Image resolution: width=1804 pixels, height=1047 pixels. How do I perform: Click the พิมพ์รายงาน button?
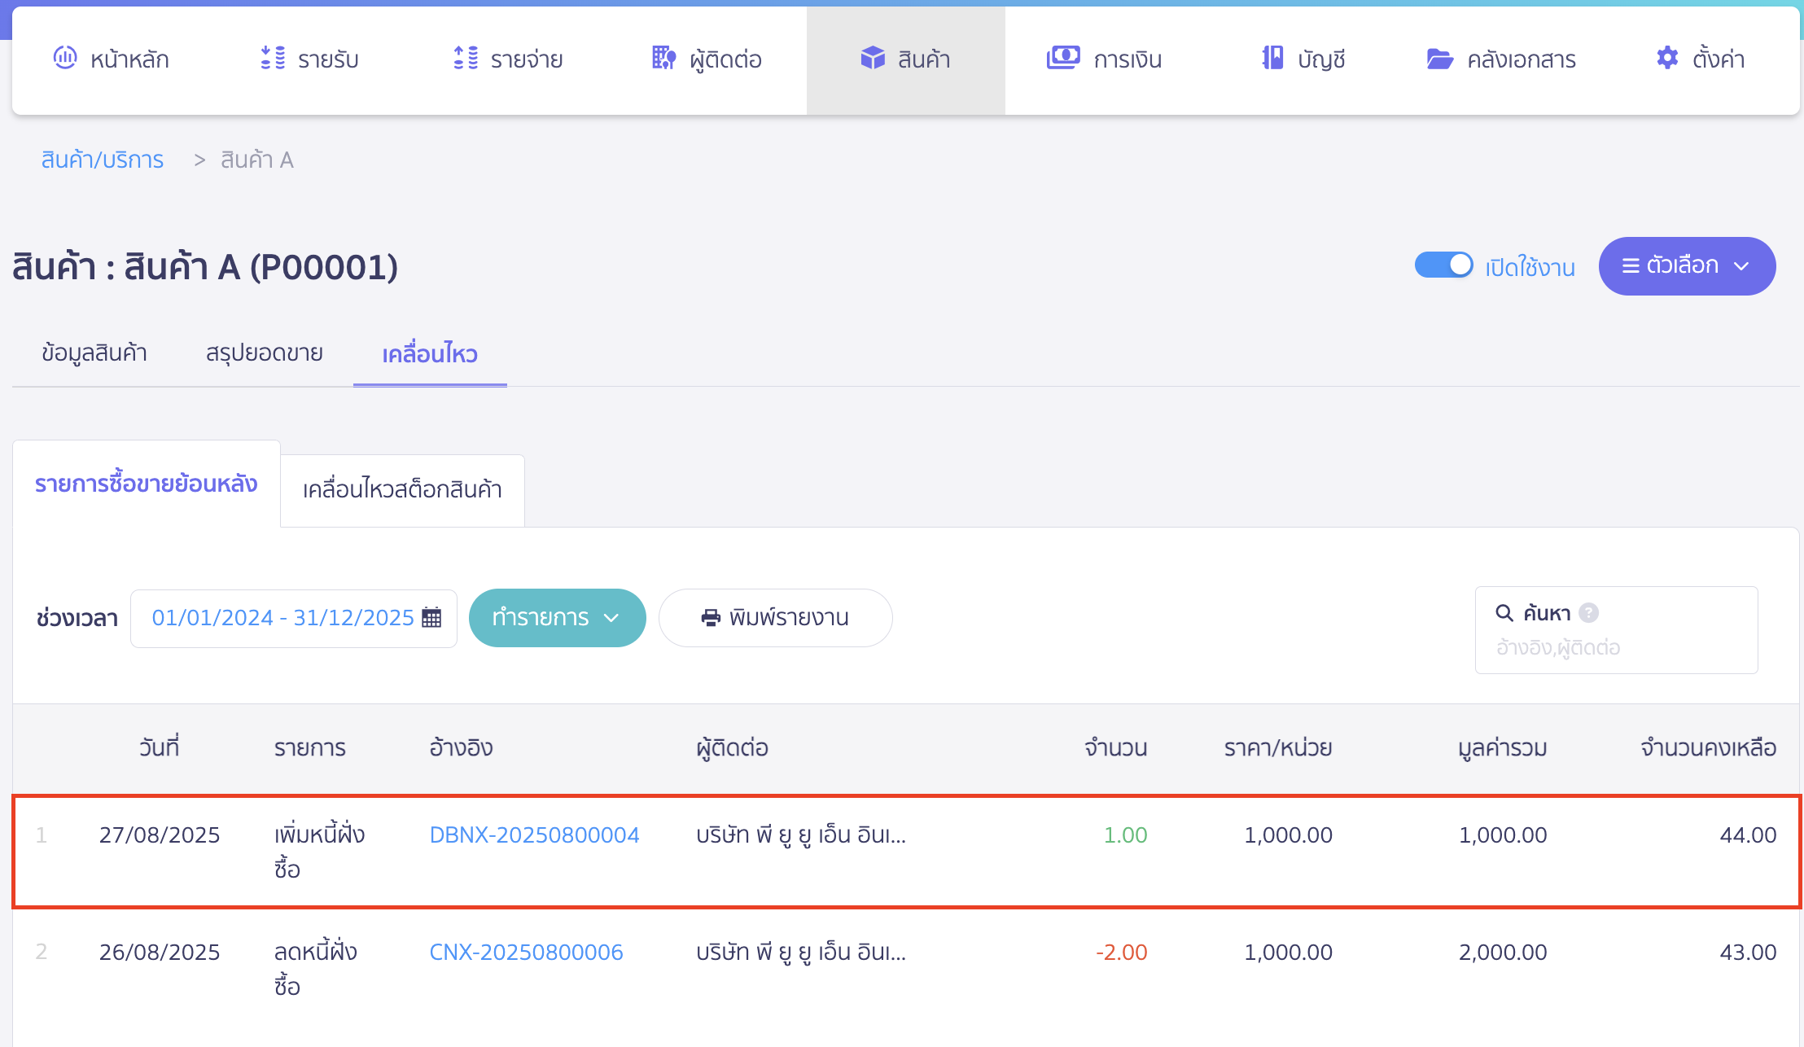click(776, 618)
